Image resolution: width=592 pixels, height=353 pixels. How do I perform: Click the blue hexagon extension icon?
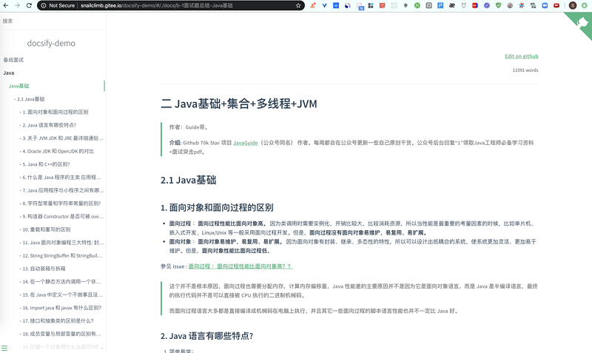[x=336, y=5]
